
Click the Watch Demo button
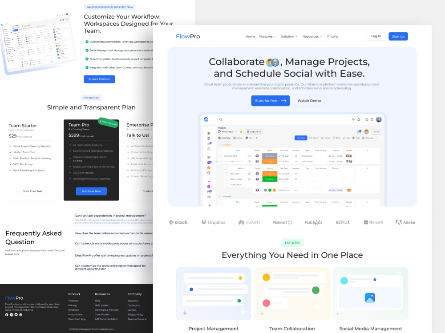click(x=309, y=100)
